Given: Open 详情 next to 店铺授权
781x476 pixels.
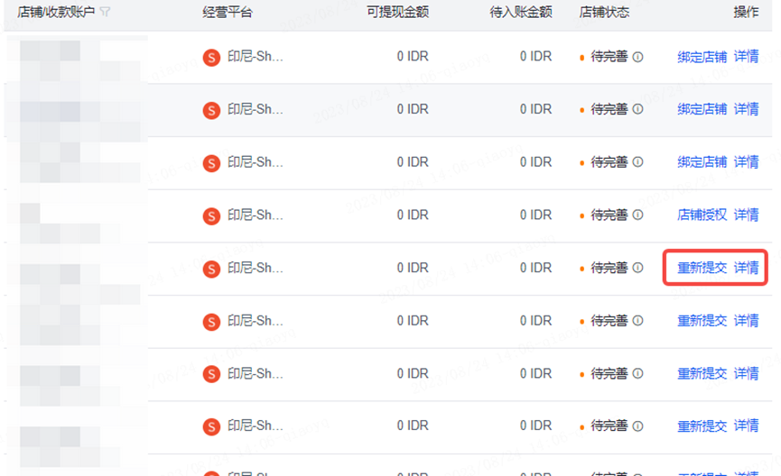Looking at the screenshot, I should (746, 215).
